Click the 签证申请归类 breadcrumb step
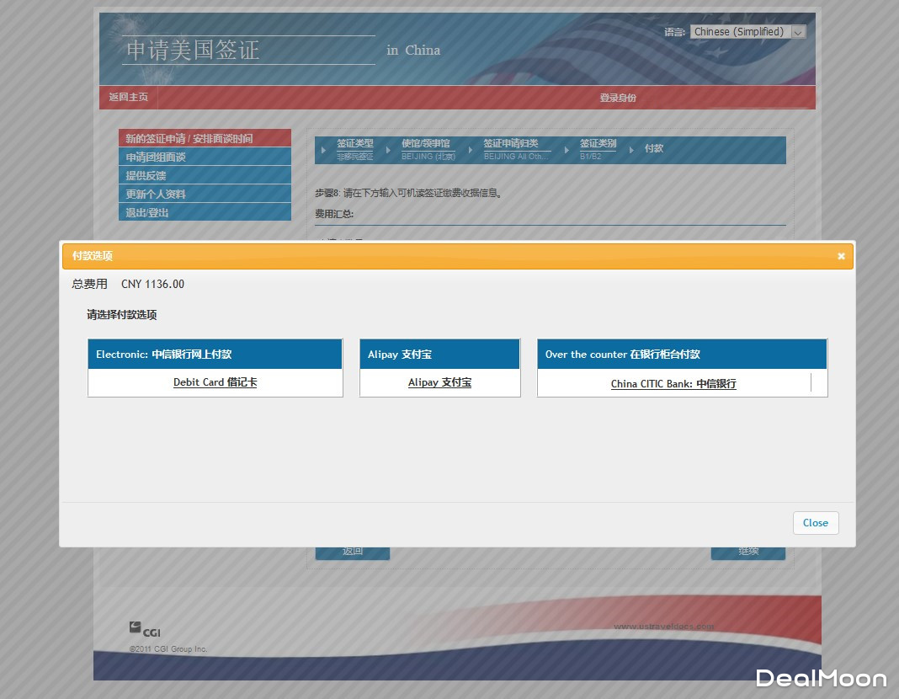The width and height of the screenshot is (899, 699). (511, 145)
